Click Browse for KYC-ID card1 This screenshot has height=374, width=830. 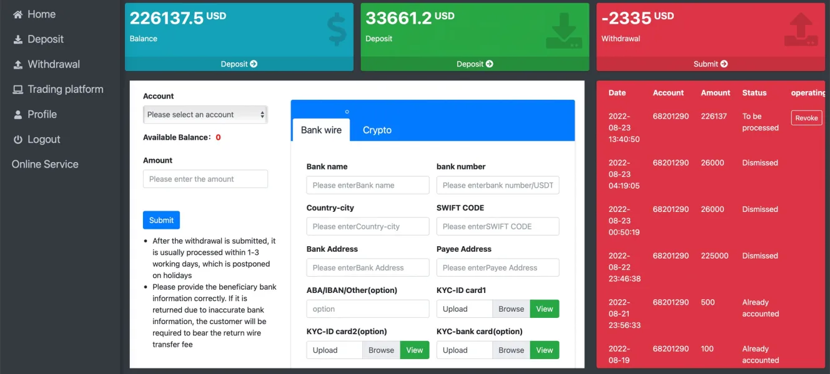point(511,309)
